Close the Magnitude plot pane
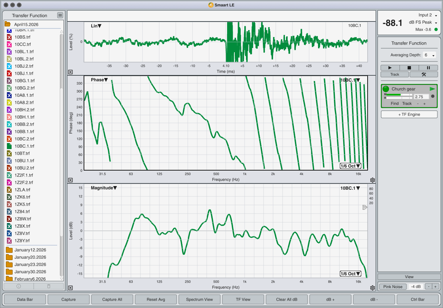Viewport: 443px width, 308px height. point(70,288)
